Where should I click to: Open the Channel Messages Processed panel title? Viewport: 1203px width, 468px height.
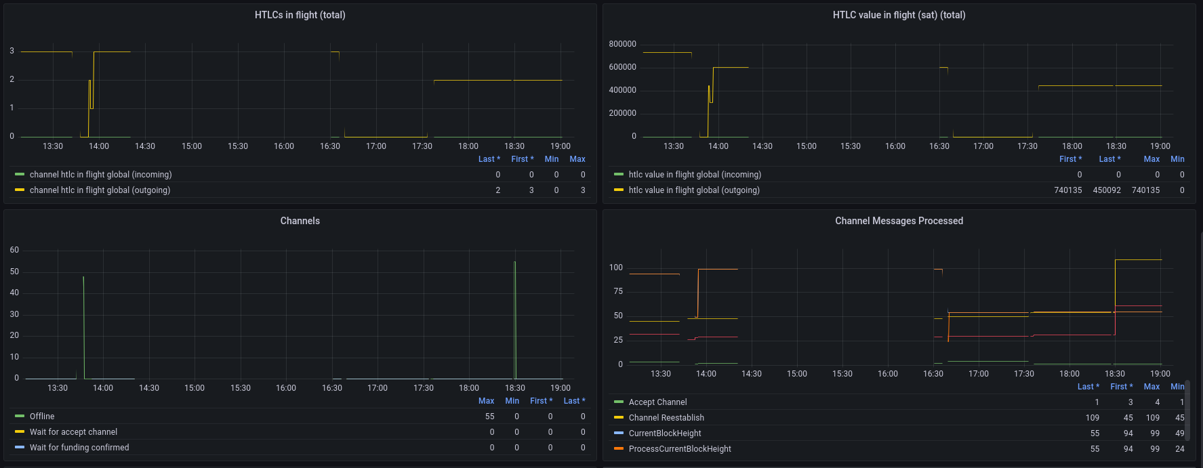[x=899, y=221]
